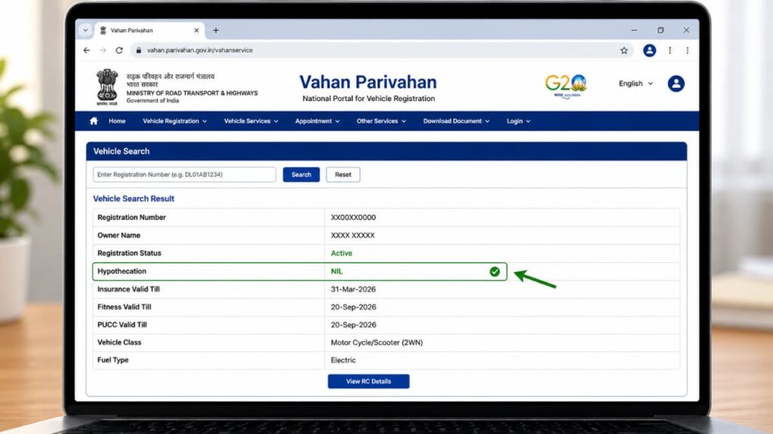Screen dimensions: 773x434
Task: Click the Fuel Type row label
Action: 113,360
